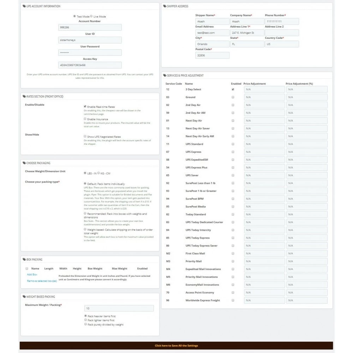353x353 pixels.
Task: Click the tag icon beside Shipper Address
Action: [x=165, y=6]
